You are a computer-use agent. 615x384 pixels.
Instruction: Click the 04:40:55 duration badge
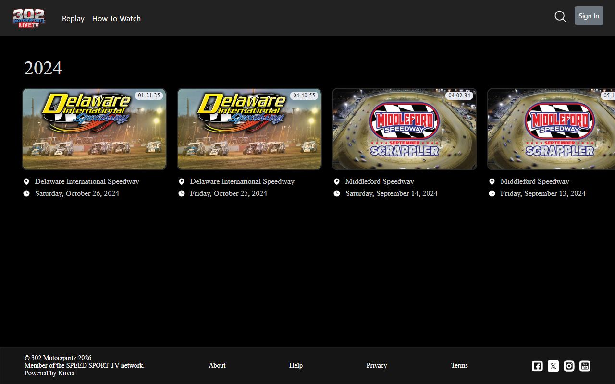click(x=304, y=96)
